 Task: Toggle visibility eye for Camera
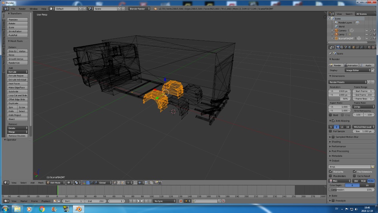tap(367, 30)
